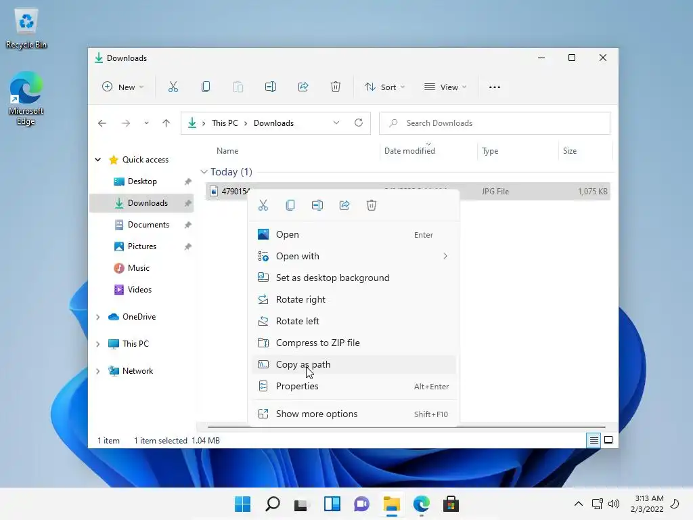Expand the This PC tree node

coord(98,344)
